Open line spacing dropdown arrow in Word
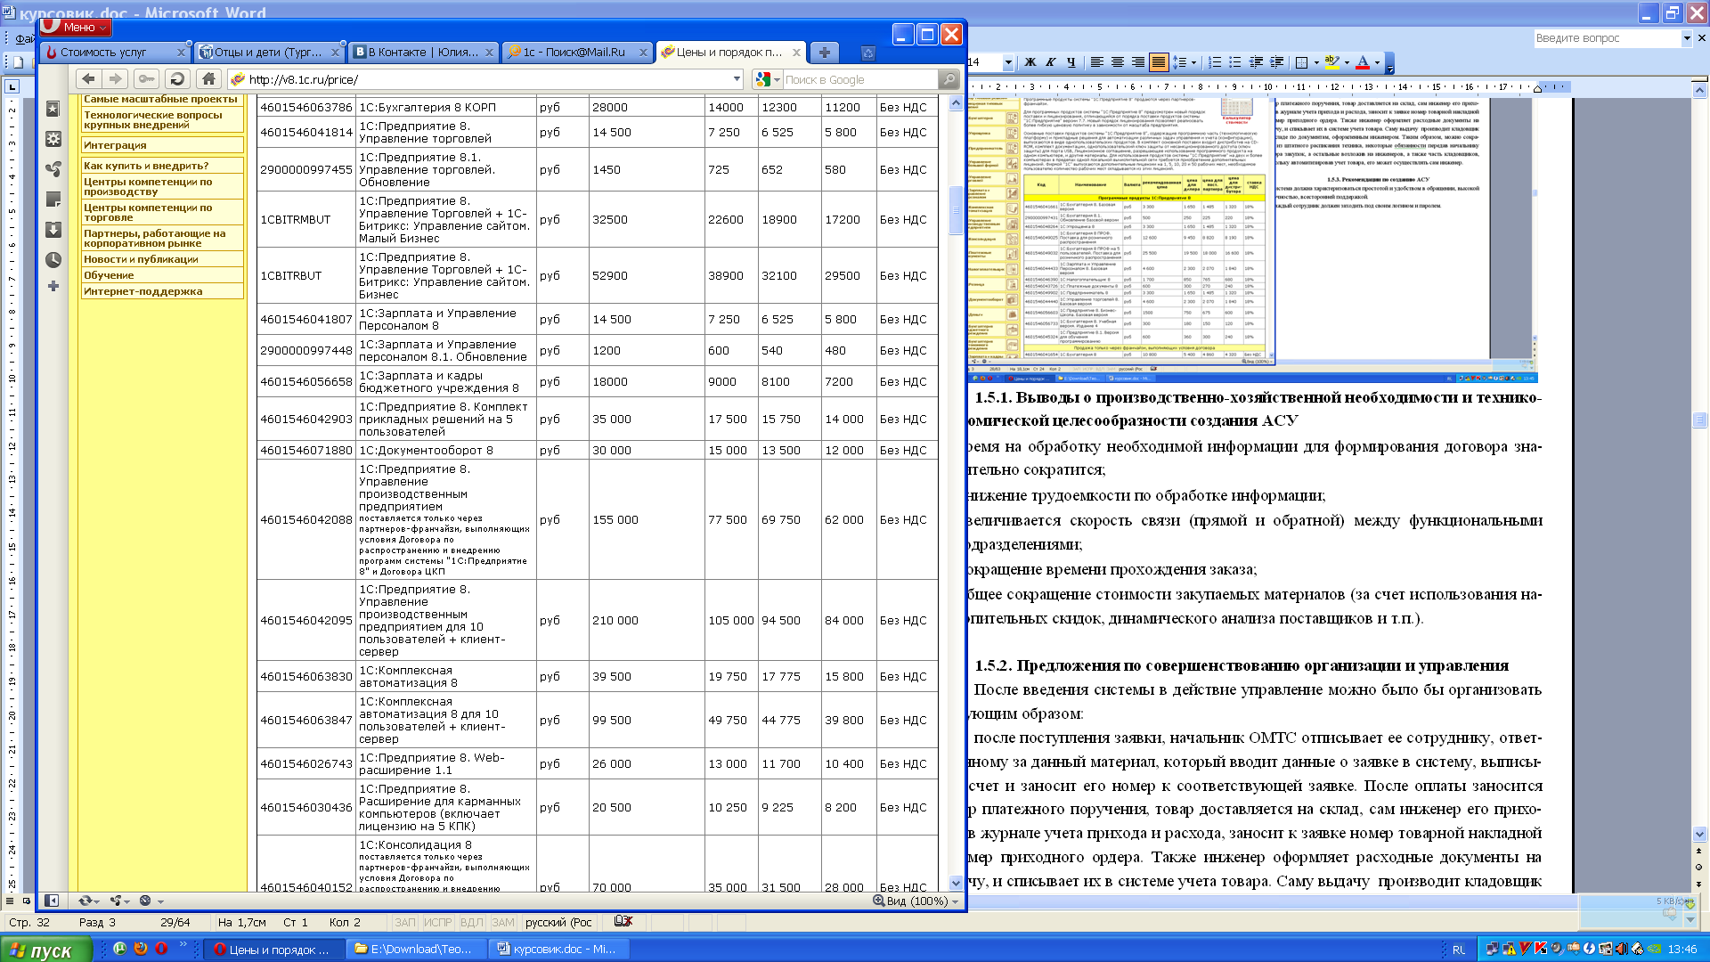The height and width of the screenshot is (962, 1710). pyautogui.click(x=1194, y=62)
